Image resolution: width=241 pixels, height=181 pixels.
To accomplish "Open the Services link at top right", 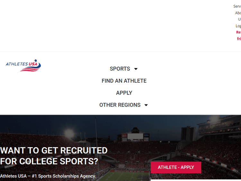I will pyautogui.click(x=237, y=6).
